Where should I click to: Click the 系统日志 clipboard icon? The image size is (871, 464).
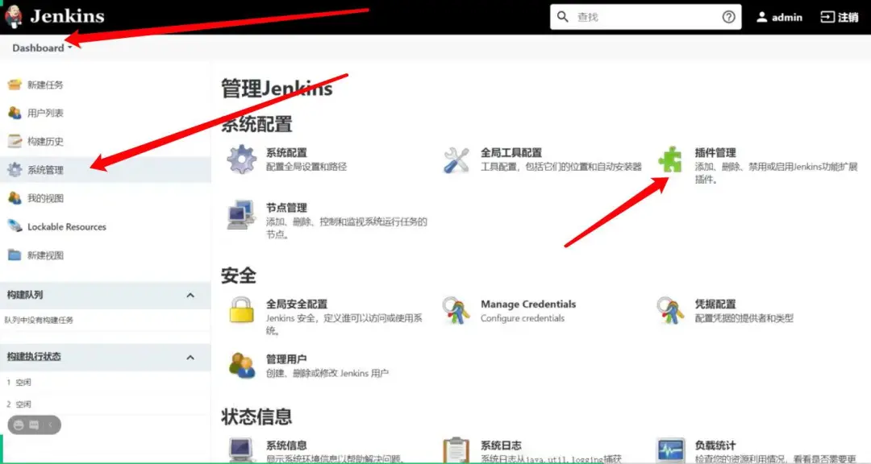[x=456, y=450]
